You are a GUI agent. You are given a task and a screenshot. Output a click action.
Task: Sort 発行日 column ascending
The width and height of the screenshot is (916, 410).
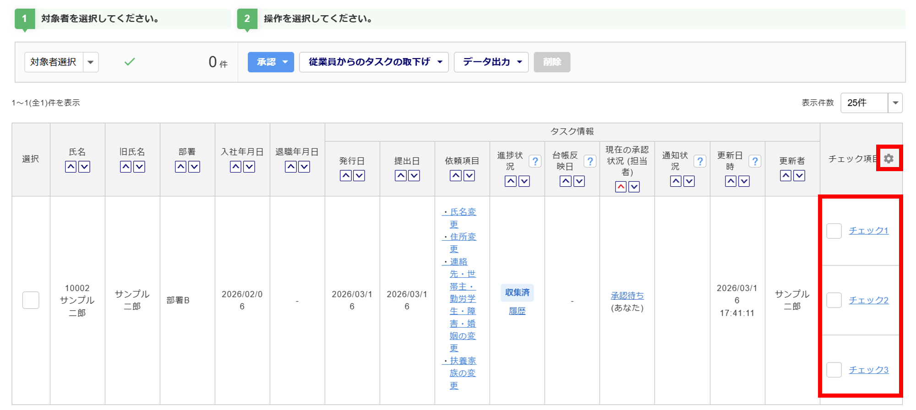tap(346, 176)
